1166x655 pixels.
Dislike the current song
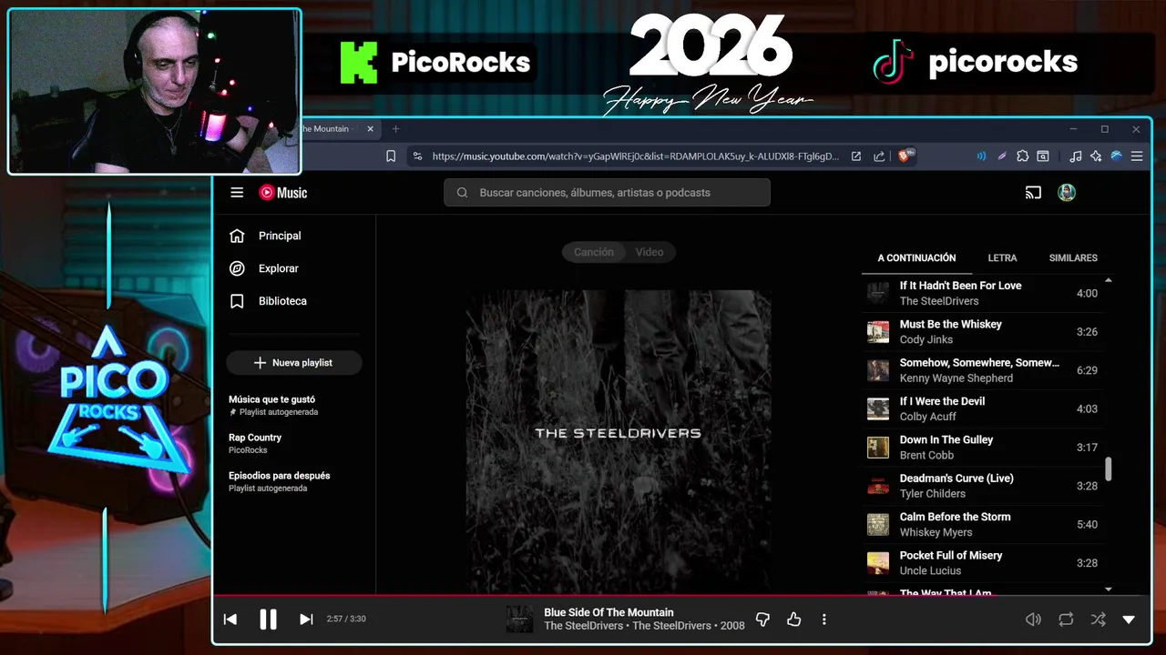point(762,620)
